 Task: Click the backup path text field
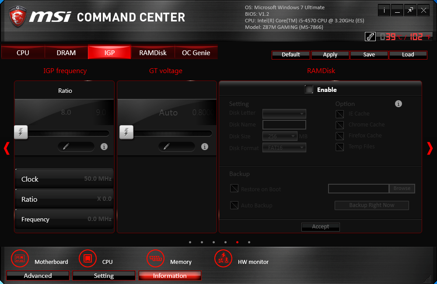point(359,189)
